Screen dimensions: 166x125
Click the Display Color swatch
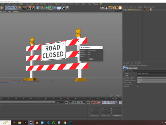(139, 84)
